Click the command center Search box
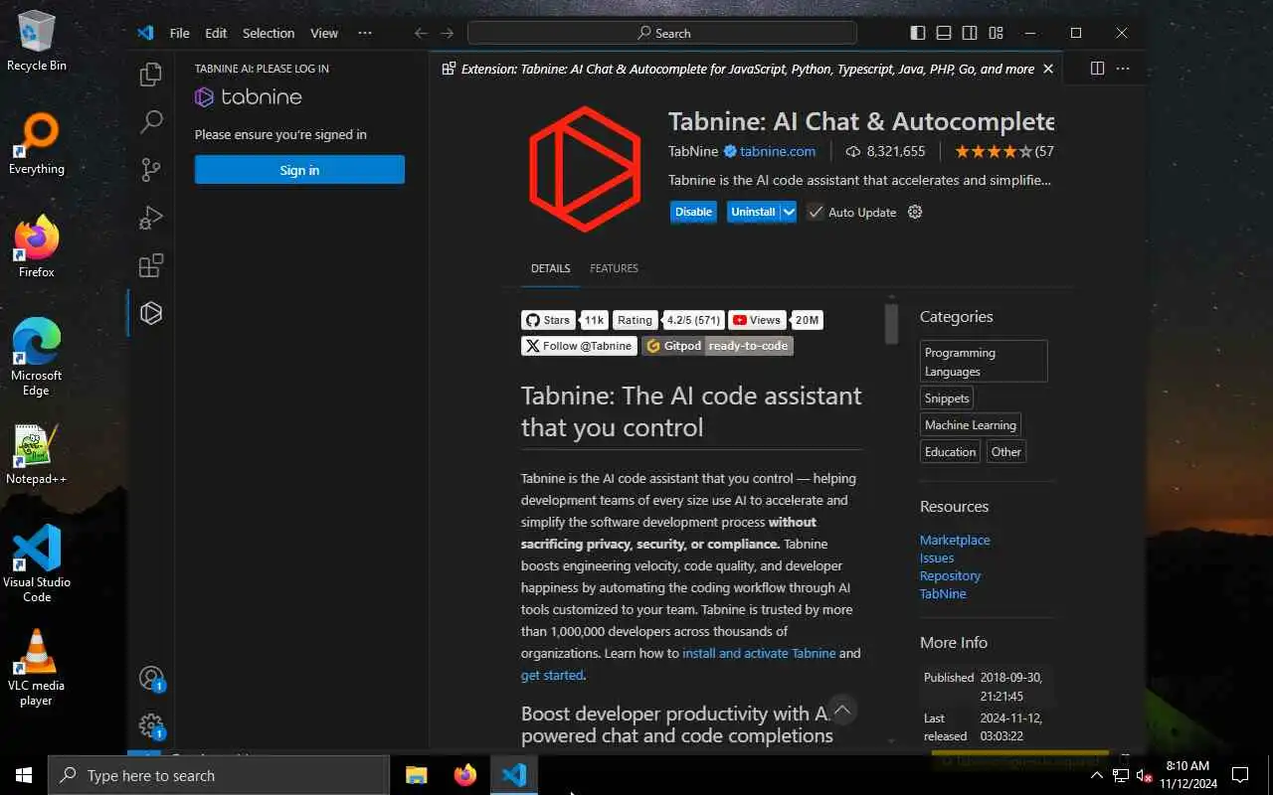1273x795 pixels. [662, 33]
